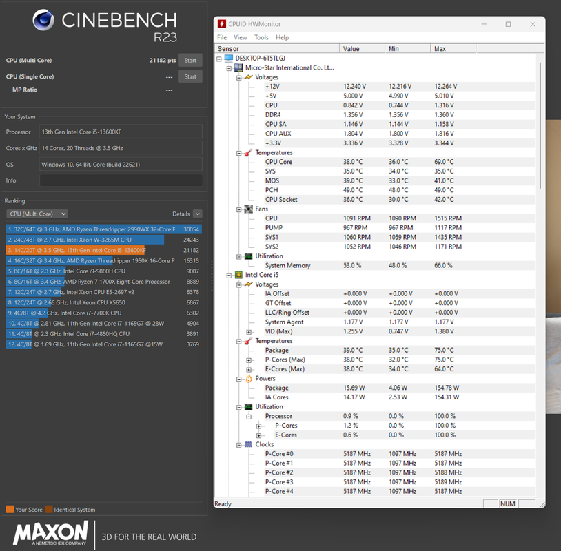Screen dimensions: 561x551
Task: Expand the P-Cores (Max) temperatures
Action: 249,360
